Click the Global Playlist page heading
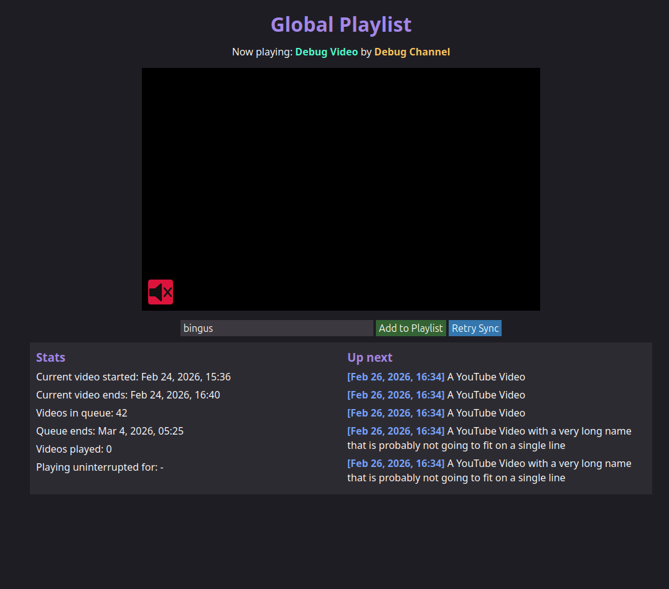This screenshot has height=589, width=669. (x=340, y=25)
